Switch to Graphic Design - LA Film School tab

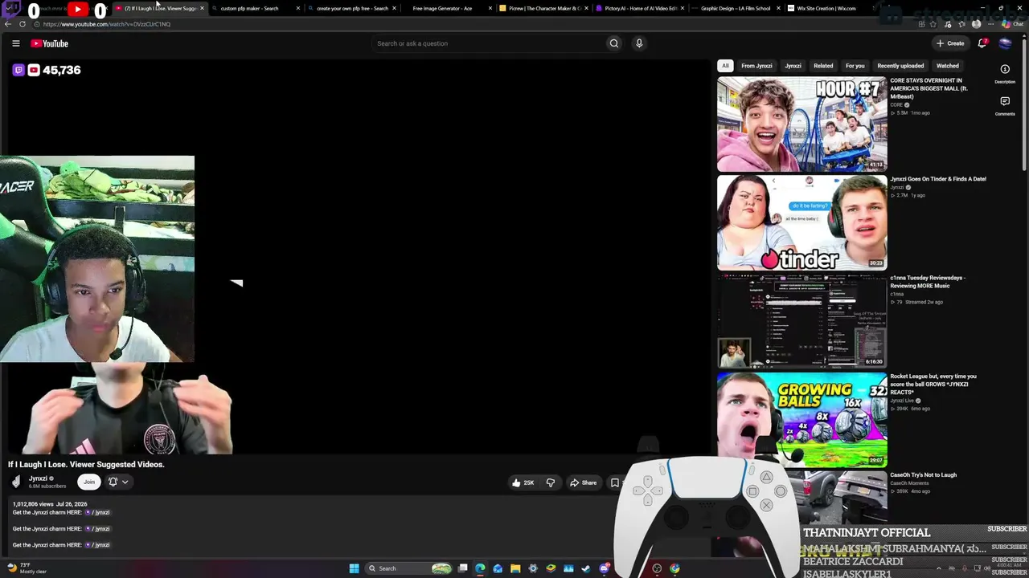pos(736,8)
